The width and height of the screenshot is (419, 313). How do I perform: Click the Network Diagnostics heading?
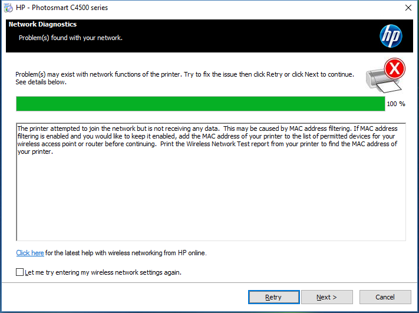(42, 25)
